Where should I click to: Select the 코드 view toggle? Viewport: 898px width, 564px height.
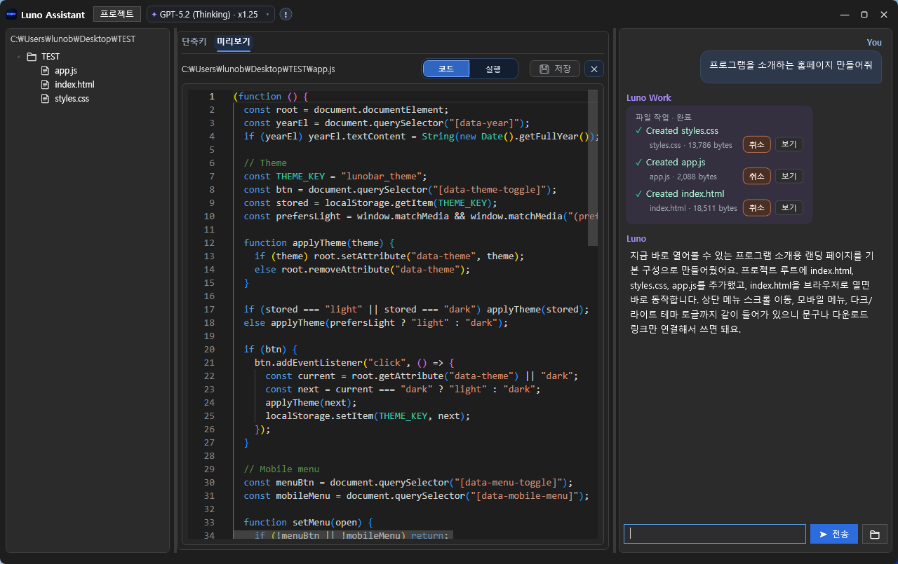tap(446, 69)
